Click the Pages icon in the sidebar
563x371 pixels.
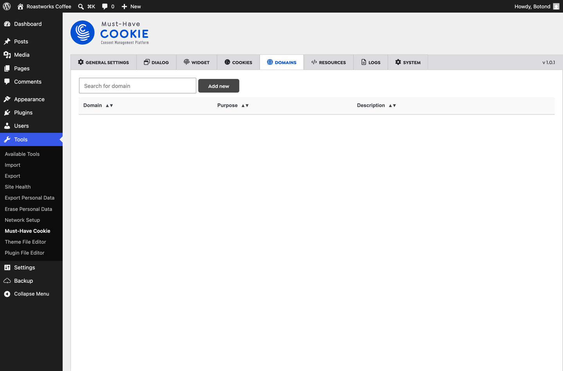pos(7,68)
